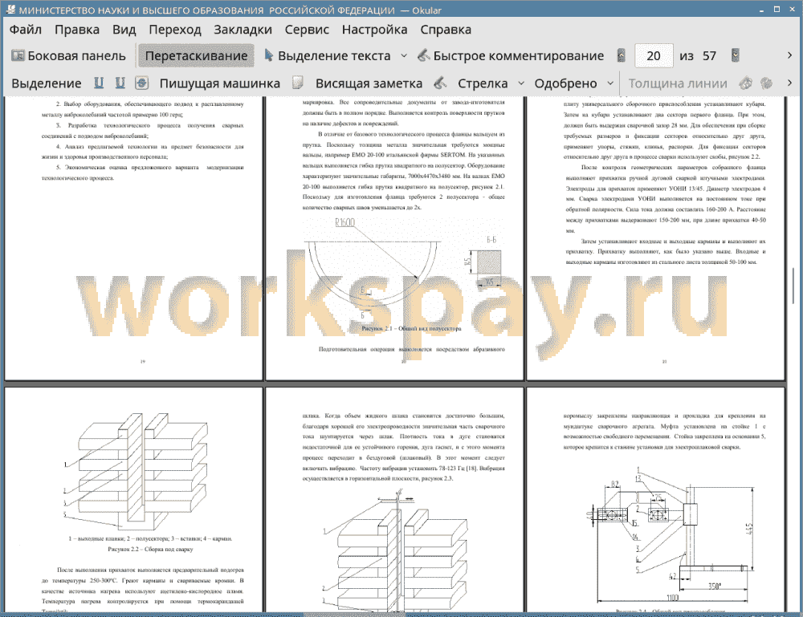Close the Okular window

point(793,10)
